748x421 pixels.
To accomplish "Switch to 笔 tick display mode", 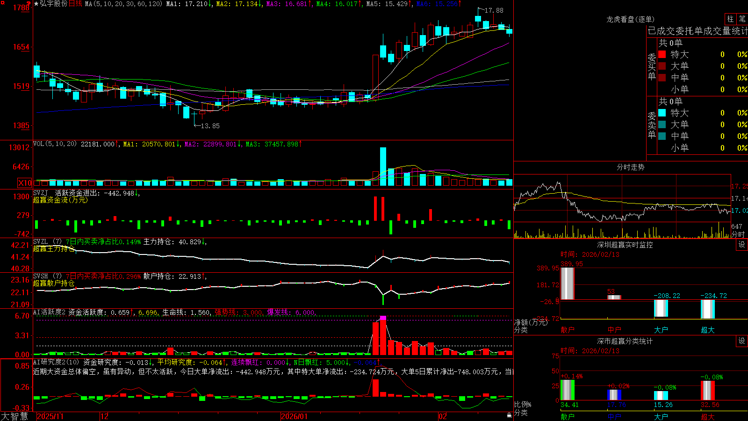I will click(x=742, y=19).
